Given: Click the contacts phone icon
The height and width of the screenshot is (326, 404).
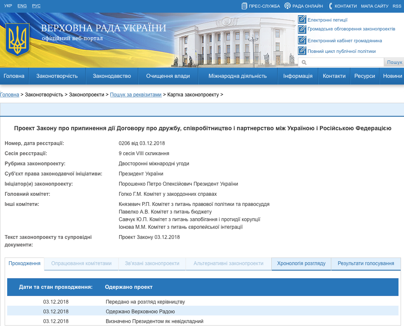Looking at the screenshot, I should [330, 6].
